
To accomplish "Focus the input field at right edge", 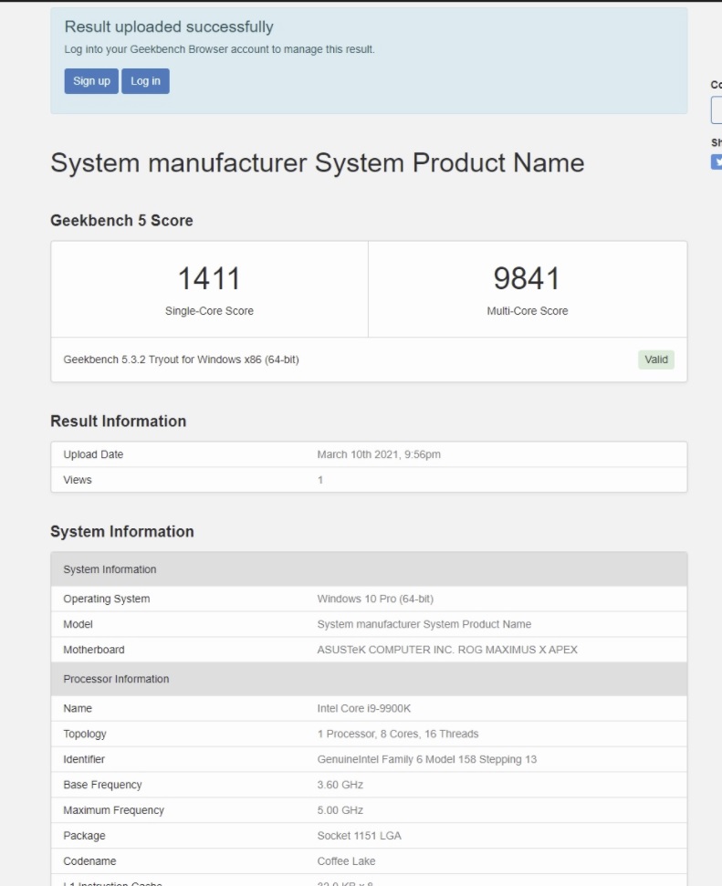I will (x=717, y=110).
